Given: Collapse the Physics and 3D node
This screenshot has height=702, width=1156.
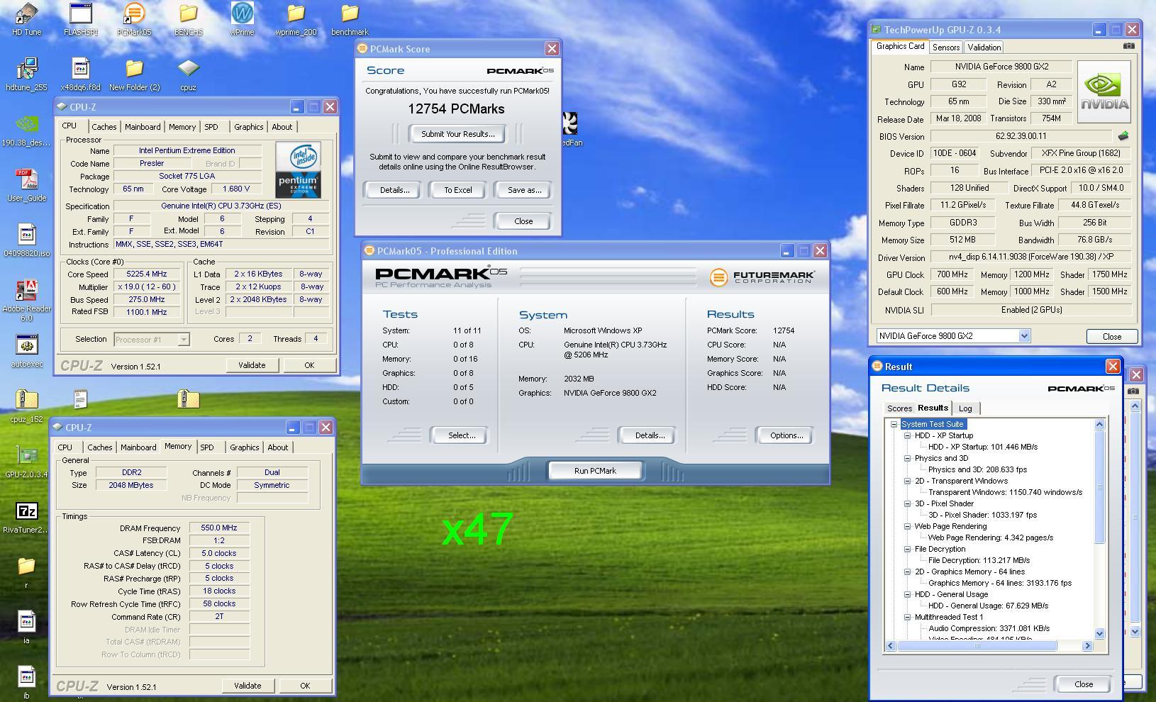Looking at the screenshot, I should point(907,458).
